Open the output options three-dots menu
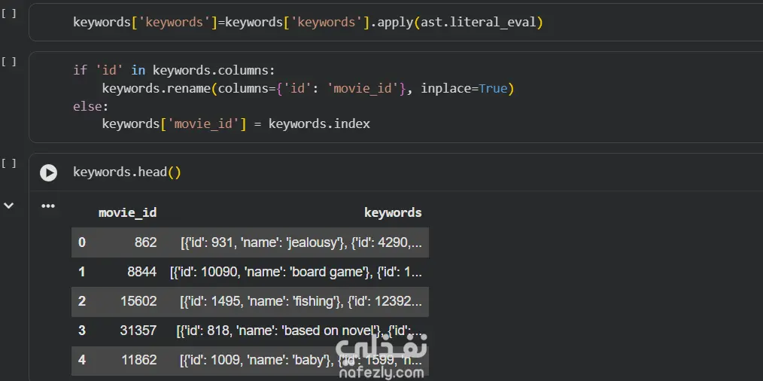Image resolution: width=763 pixels, height=381 pixels. coord(47,206)
